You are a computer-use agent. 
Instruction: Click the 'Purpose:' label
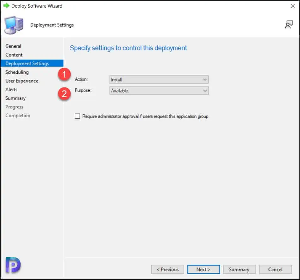[x=83, y=90]
